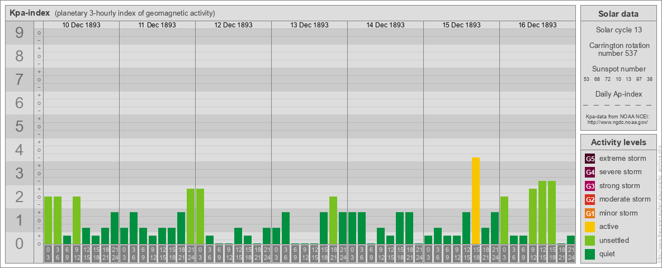Click the Kp scale number 5

click(x=20, y=126)
